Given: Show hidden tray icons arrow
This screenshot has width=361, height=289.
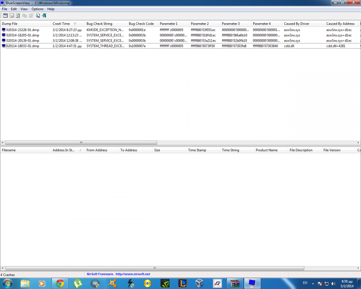Looking at the screenshot, I should [x=313, y=284].
